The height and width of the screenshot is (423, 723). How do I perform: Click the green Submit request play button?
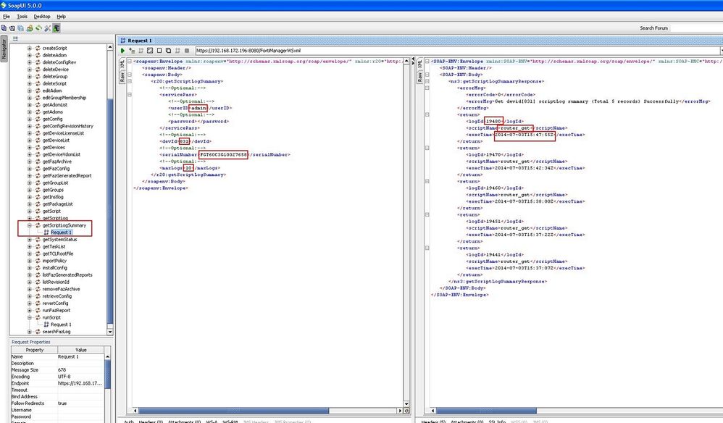click(122, 51)
